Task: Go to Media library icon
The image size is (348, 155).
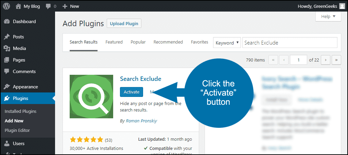Action: point(7,48)
